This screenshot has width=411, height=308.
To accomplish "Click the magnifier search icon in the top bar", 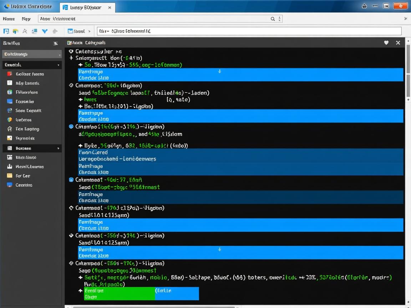I will point(273,19).
